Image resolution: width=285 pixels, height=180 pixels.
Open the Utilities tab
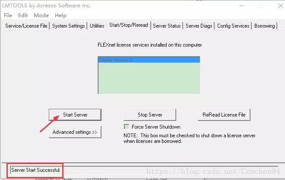(97, 26)
